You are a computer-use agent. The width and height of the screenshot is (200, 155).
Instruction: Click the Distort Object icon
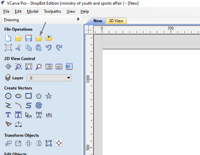coord(49,143)
